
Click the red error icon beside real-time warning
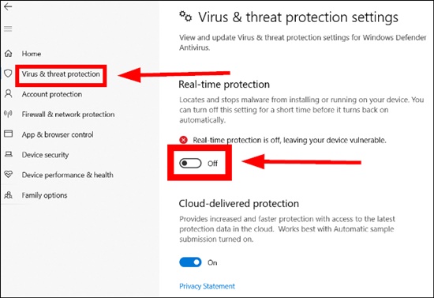[x=183, y=140]
